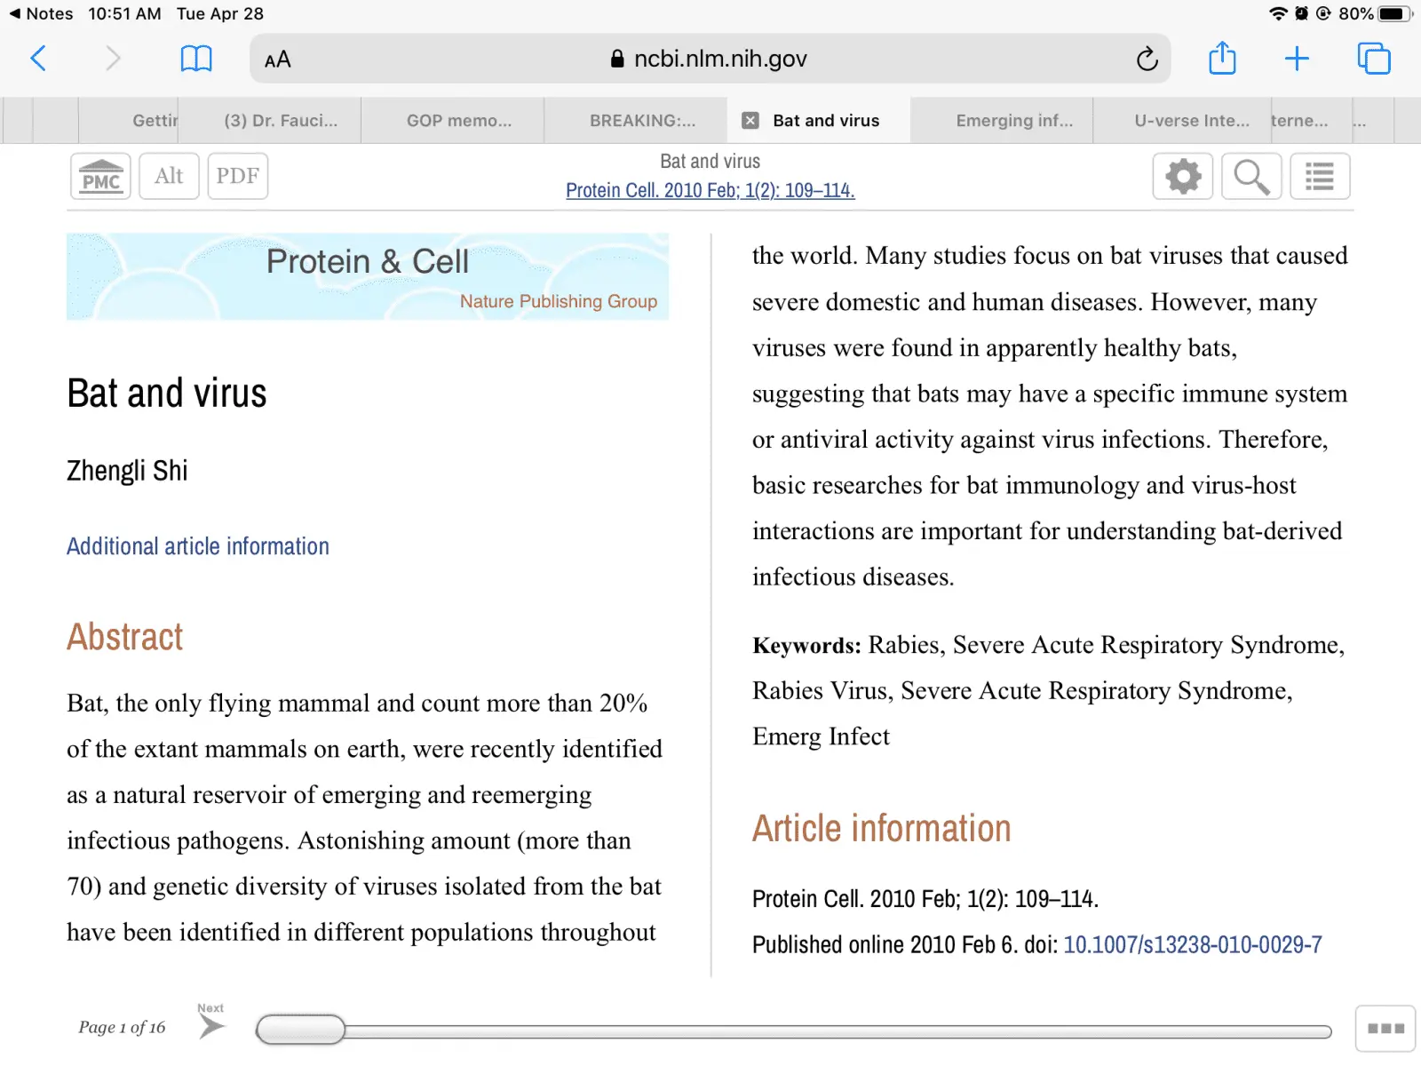Open the Share sheet icon

point(1222,59)
